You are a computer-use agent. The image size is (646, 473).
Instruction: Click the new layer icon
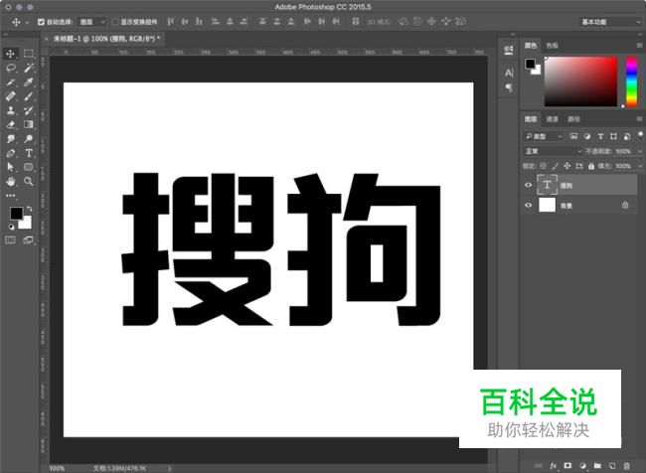pos(612,466)
